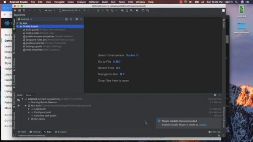Collapse the android synced successfully node
The width and height of the screenshot is (253, 142).
pos(23,99)
